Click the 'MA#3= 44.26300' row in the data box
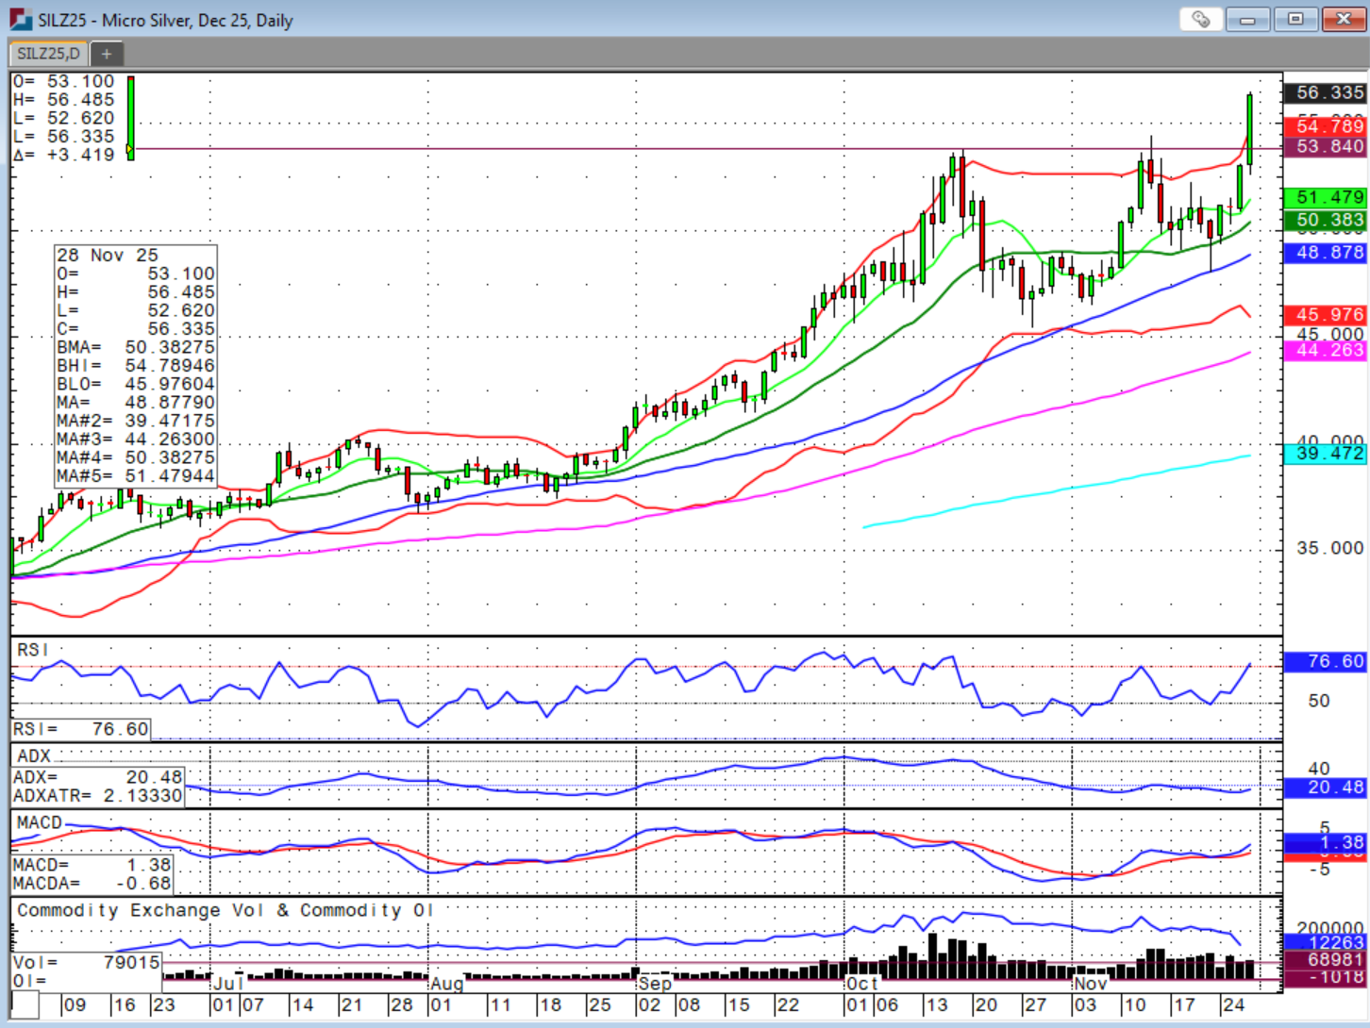 136,439
